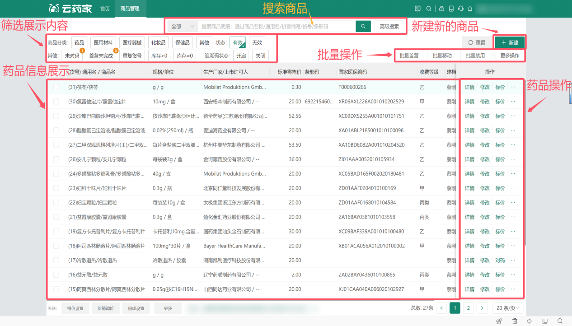Click 修改 for (24)多磺酸粘多糖乳膏 row

tap(485, 174)
